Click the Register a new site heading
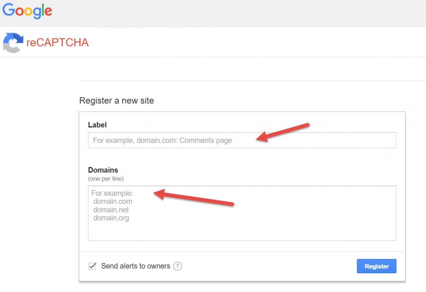 tap(116, 101)
